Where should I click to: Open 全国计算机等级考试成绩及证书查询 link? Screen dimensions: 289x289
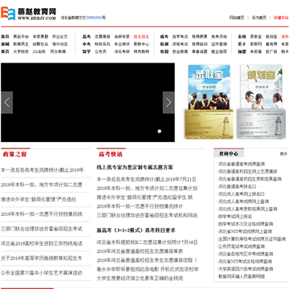[x=252, y=239]
